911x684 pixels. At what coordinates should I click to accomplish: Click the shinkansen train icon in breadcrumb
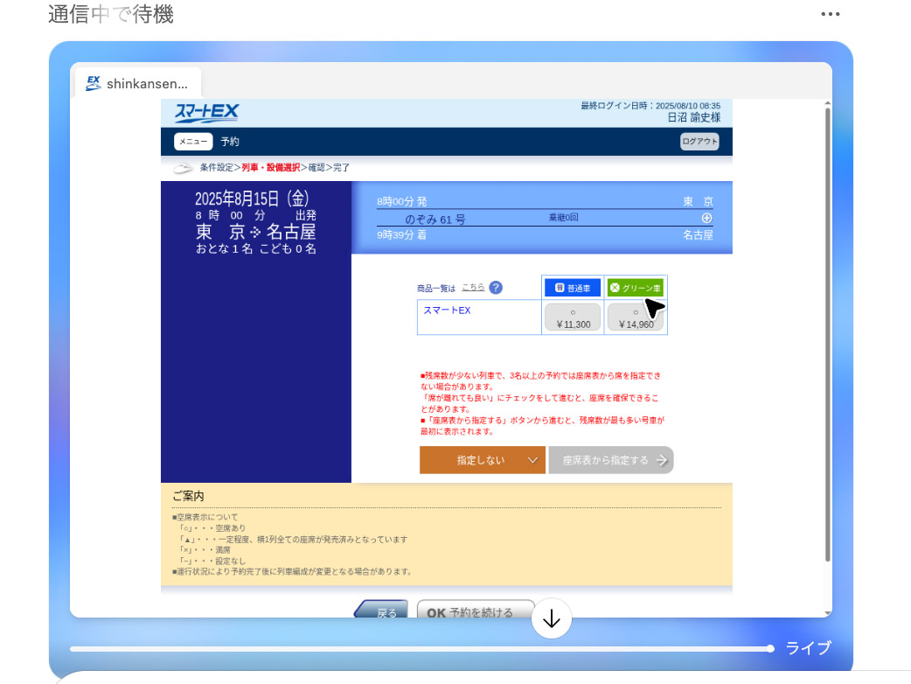click(183, 169)
